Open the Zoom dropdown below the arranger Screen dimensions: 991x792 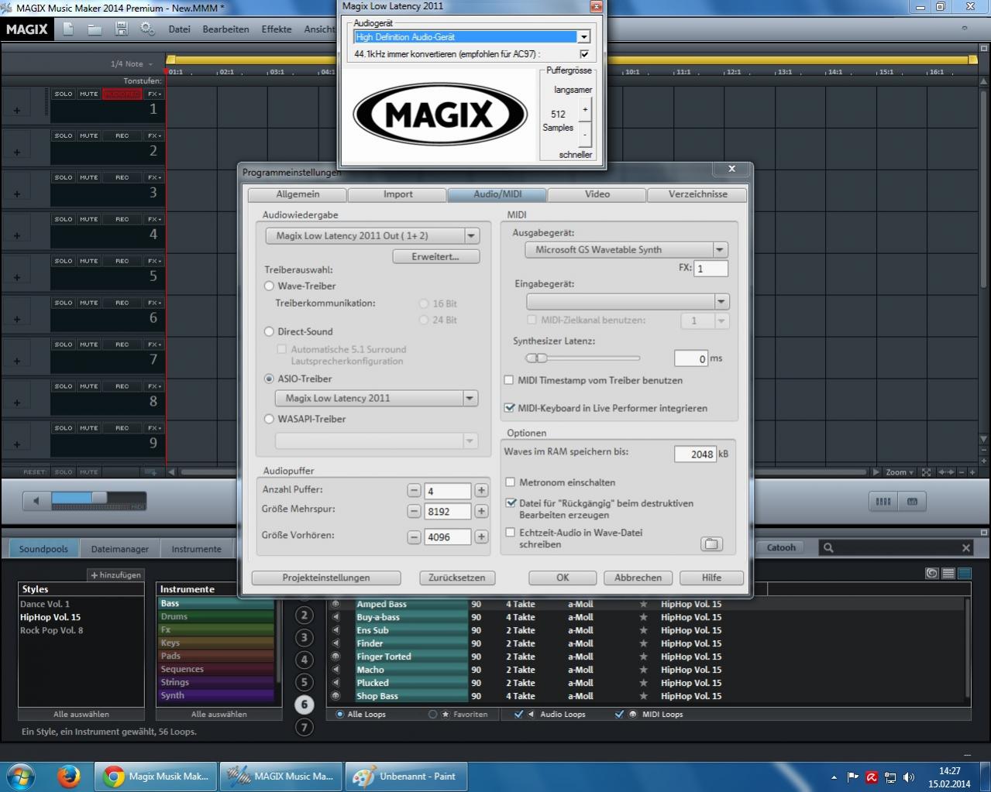pos(900,472)
